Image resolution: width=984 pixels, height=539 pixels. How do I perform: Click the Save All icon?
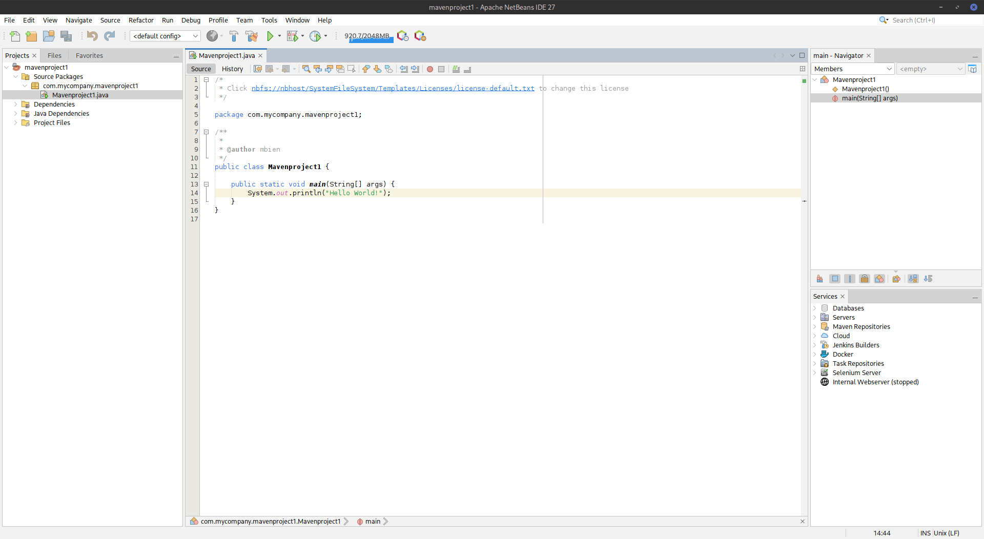pyautogui.click(x=66, y=36)
